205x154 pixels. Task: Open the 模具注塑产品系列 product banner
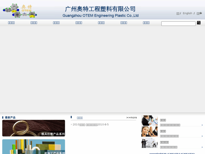(34, 128)
